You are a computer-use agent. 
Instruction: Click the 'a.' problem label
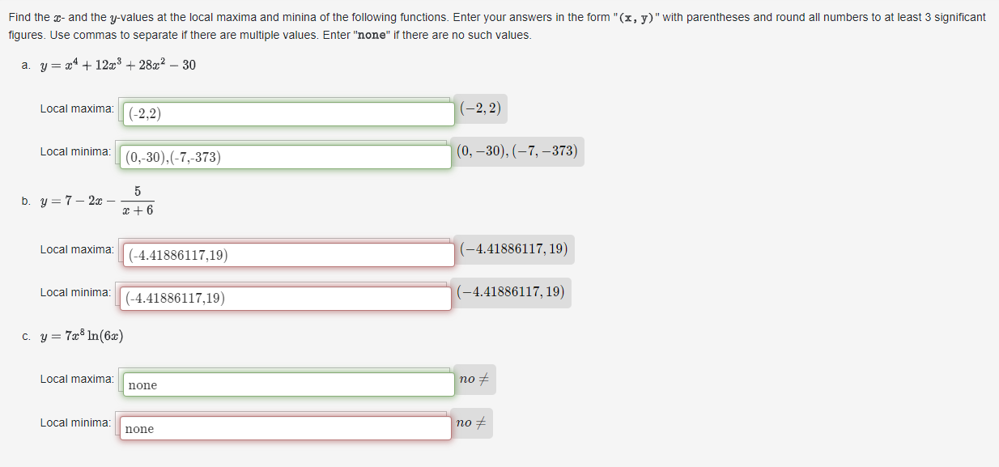point(23,65)
